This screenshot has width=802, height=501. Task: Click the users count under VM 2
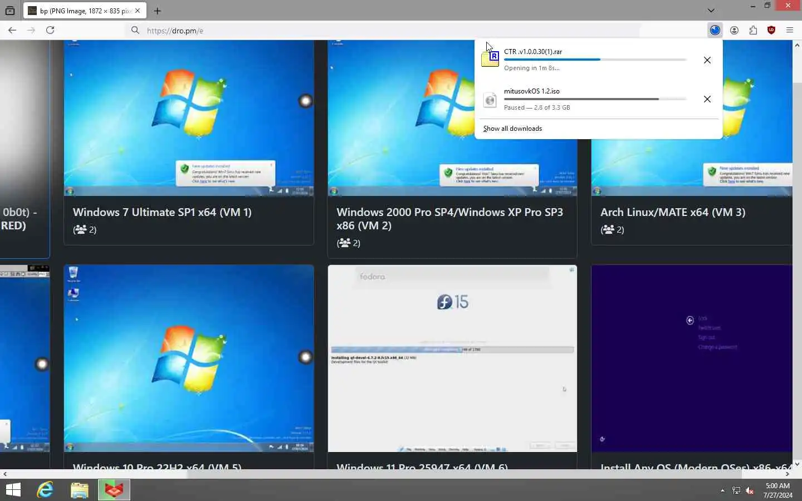[349, 243]
